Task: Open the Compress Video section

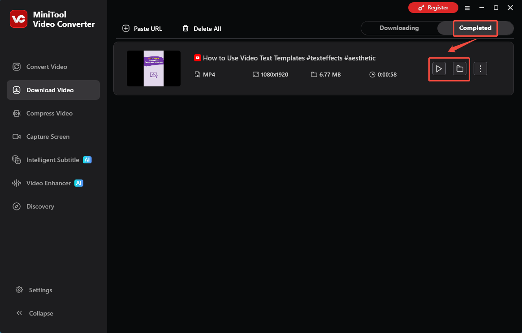Action: coord(53,113)
